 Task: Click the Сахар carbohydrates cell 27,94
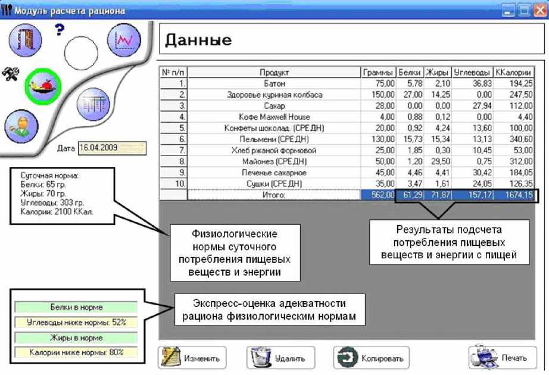[x=472, y=106]
